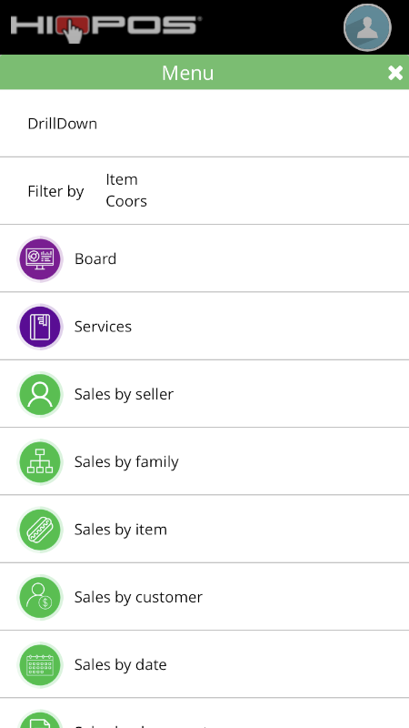Click the Sales by date calendar icon
The image size is (409, 728).
coord(40,665)
